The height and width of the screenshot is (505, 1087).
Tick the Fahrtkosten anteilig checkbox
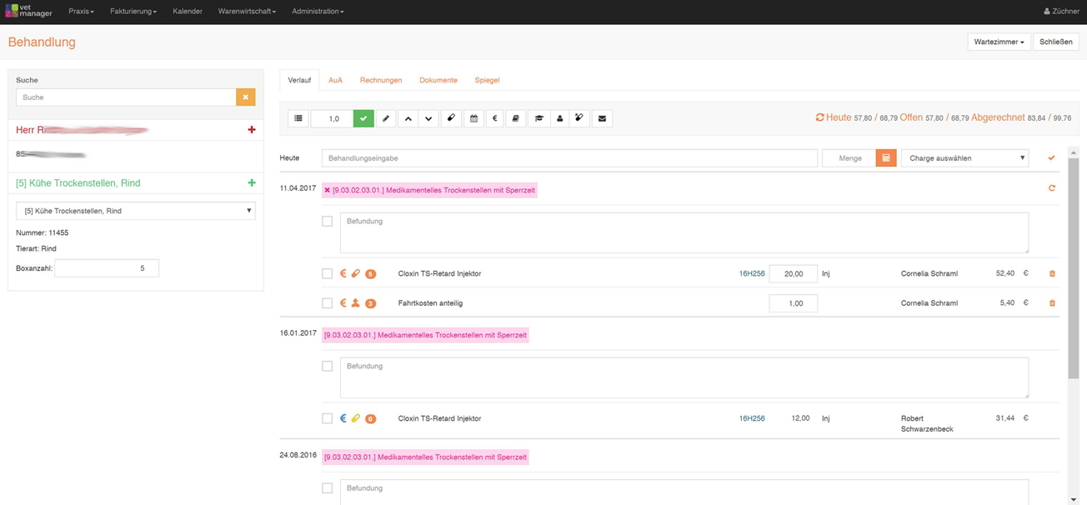tap(327, 303)
